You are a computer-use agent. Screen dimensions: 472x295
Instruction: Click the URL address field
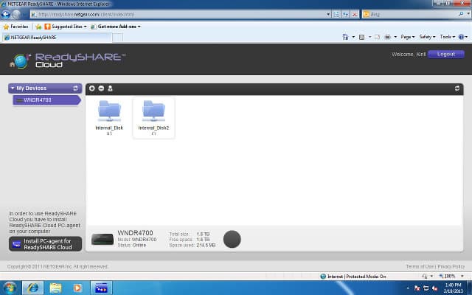click(x=178, y=14)
